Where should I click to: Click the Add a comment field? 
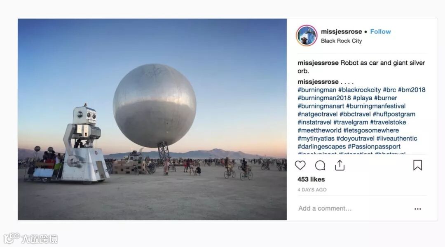[352, 208]
